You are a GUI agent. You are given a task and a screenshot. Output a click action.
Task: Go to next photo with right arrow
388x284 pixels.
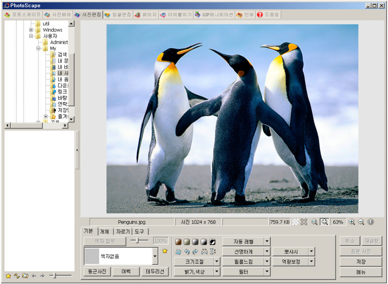tap(42, 276)
